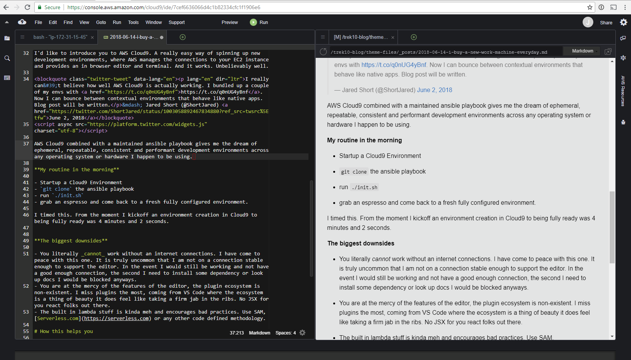Screen dimensions: 631x360
Task: Open the left pane tab list menu
Action: [x=22, y=37]
